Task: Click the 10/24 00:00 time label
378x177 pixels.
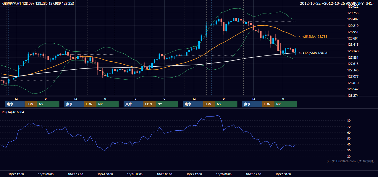Action: 105,174
